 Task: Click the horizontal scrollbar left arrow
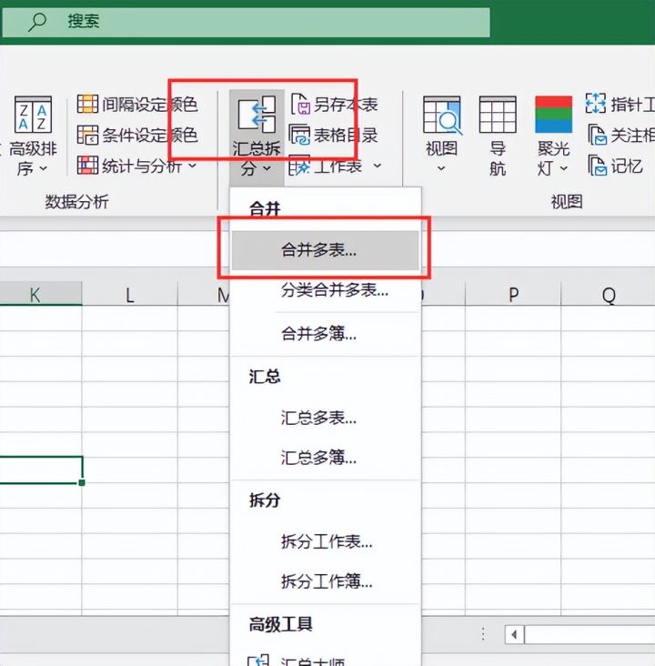514,634
